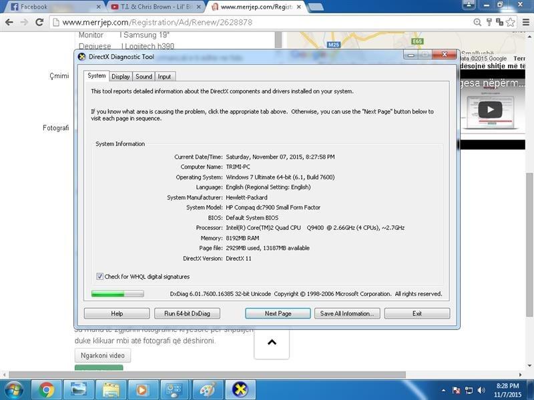Image resolution: width=534 pixels, height=400 pixels.
Task: Select the System tab in DxDiag
Action: 96,75
